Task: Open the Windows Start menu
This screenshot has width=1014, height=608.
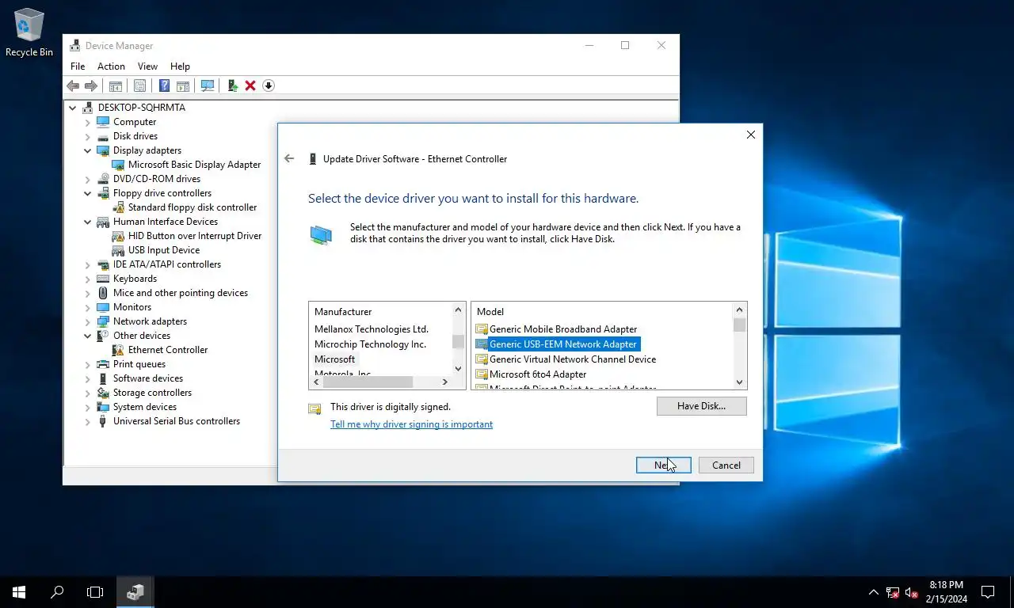Action: point(19,592)
